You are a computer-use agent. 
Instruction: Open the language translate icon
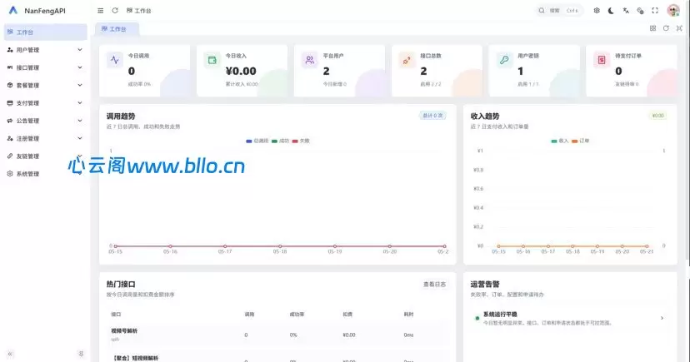click(x=626, y=11)
